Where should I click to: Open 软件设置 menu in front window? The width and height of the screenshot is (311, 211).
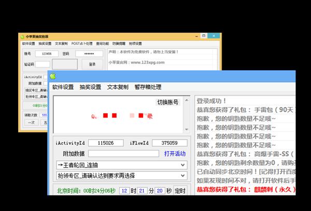(63, 87)
